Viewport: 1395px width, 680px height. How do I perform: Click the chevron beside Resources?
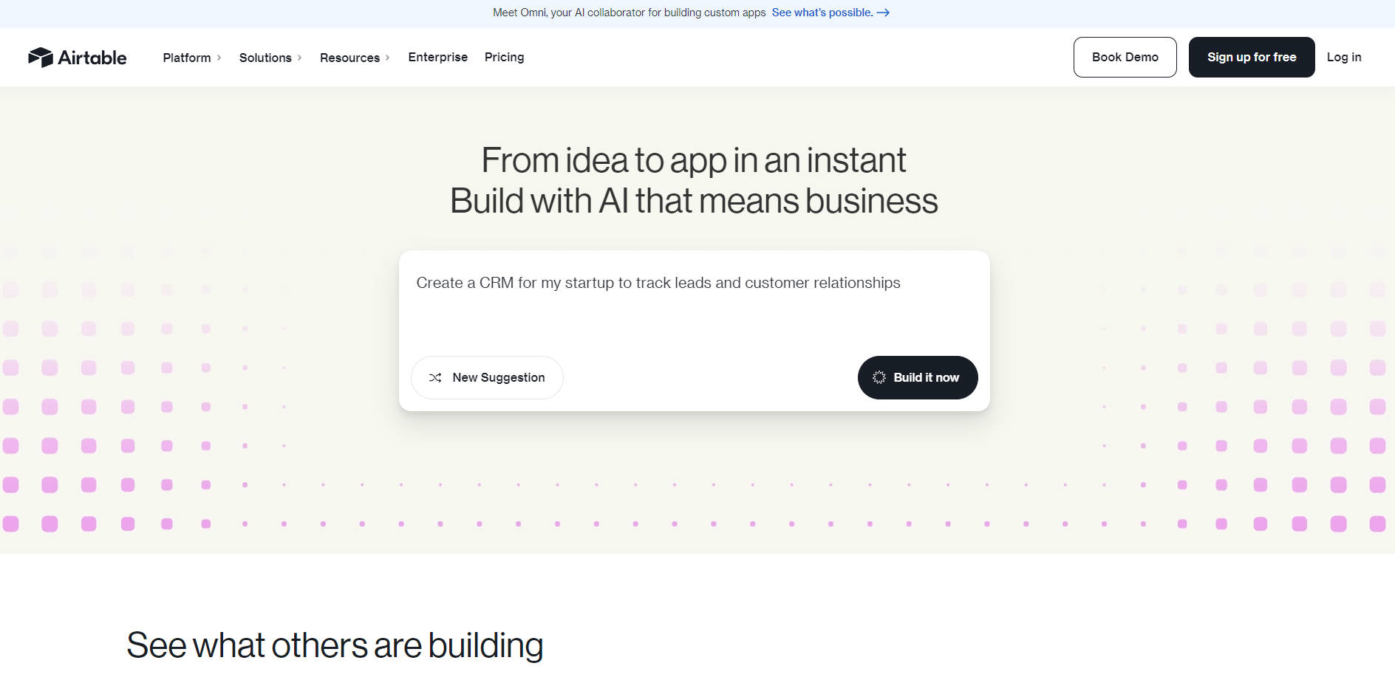point(388,57)
